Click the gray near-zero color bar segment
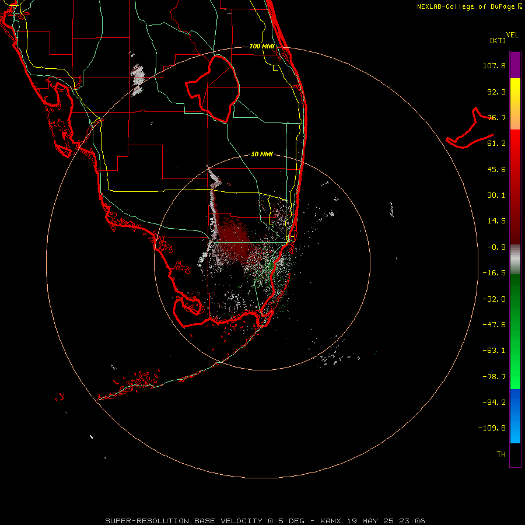Viewport: 525px width, 525px height. point(515,258)
